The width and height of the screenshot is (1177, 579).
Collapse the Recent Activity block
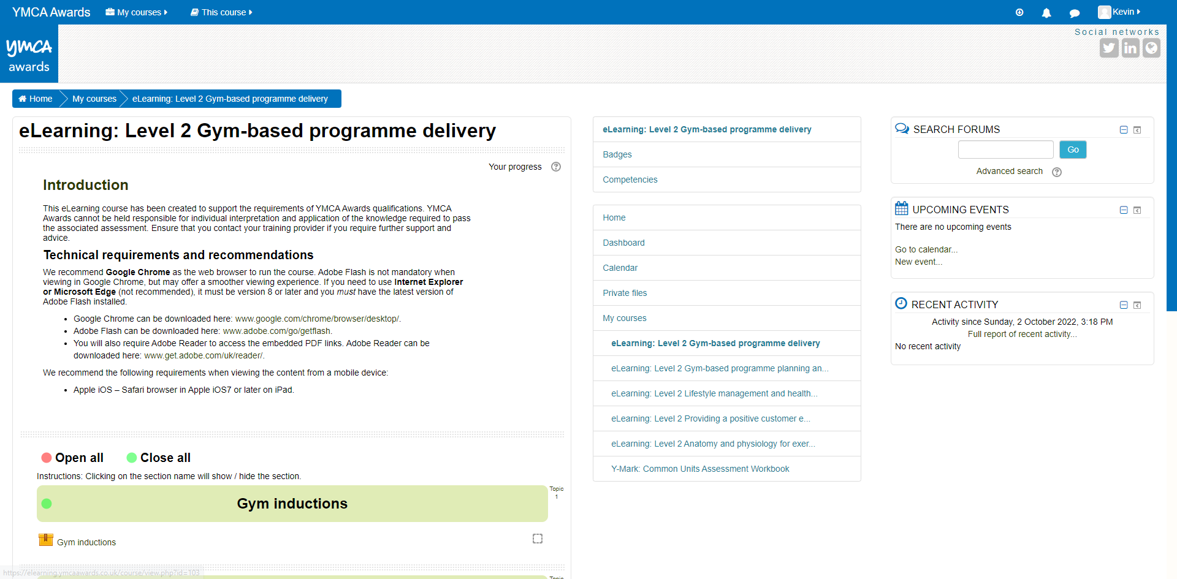click(x=1124, y=305)
